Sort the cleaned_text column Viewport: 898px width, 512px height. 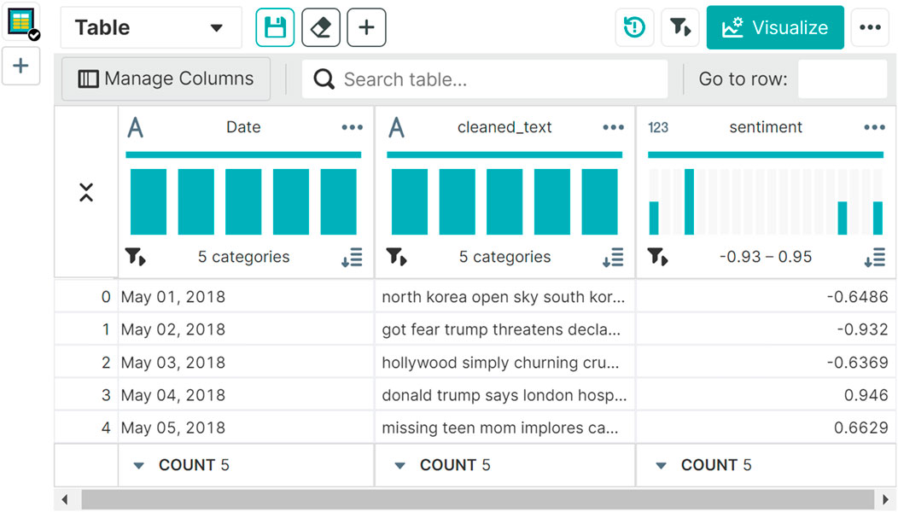(613, 257)
